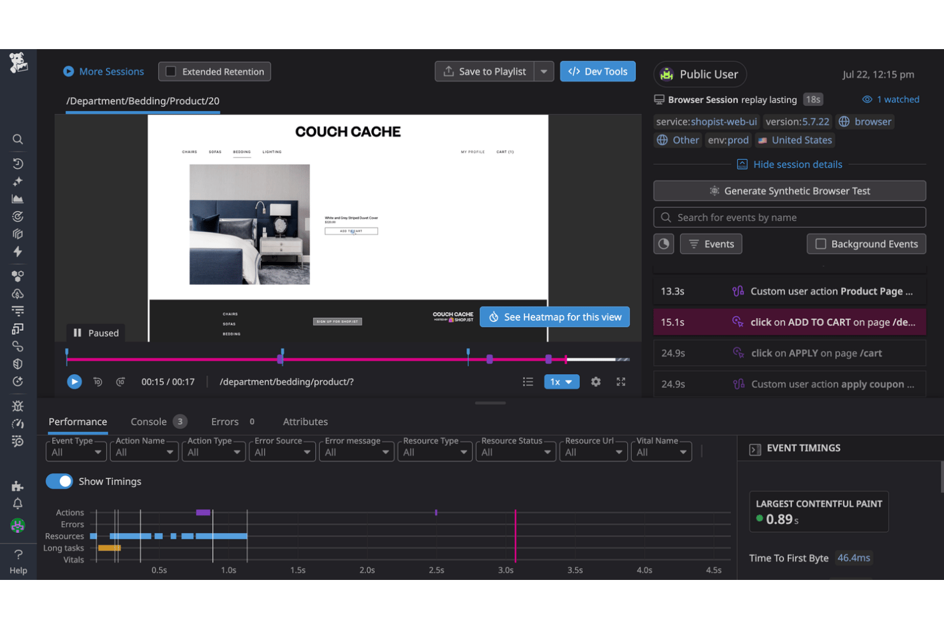Click in Search for events by name field
This screenshot has width=944, height=629.
click(790, 217)
